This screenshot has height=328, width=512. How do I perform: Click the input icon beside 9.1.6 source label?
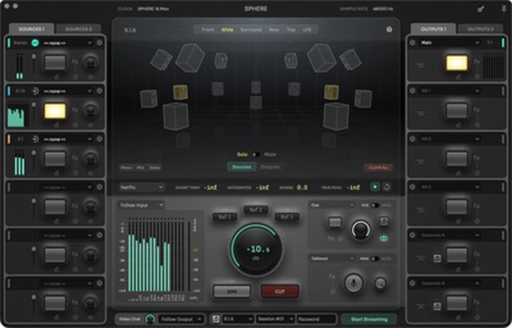click(35, 91)
